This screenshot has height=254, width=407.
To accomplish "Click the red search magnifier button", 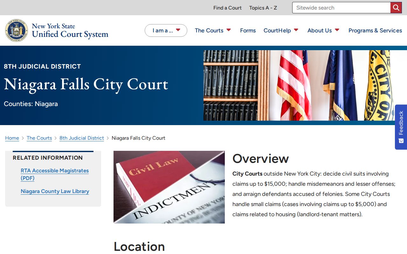I will click(x=396, y=8).
